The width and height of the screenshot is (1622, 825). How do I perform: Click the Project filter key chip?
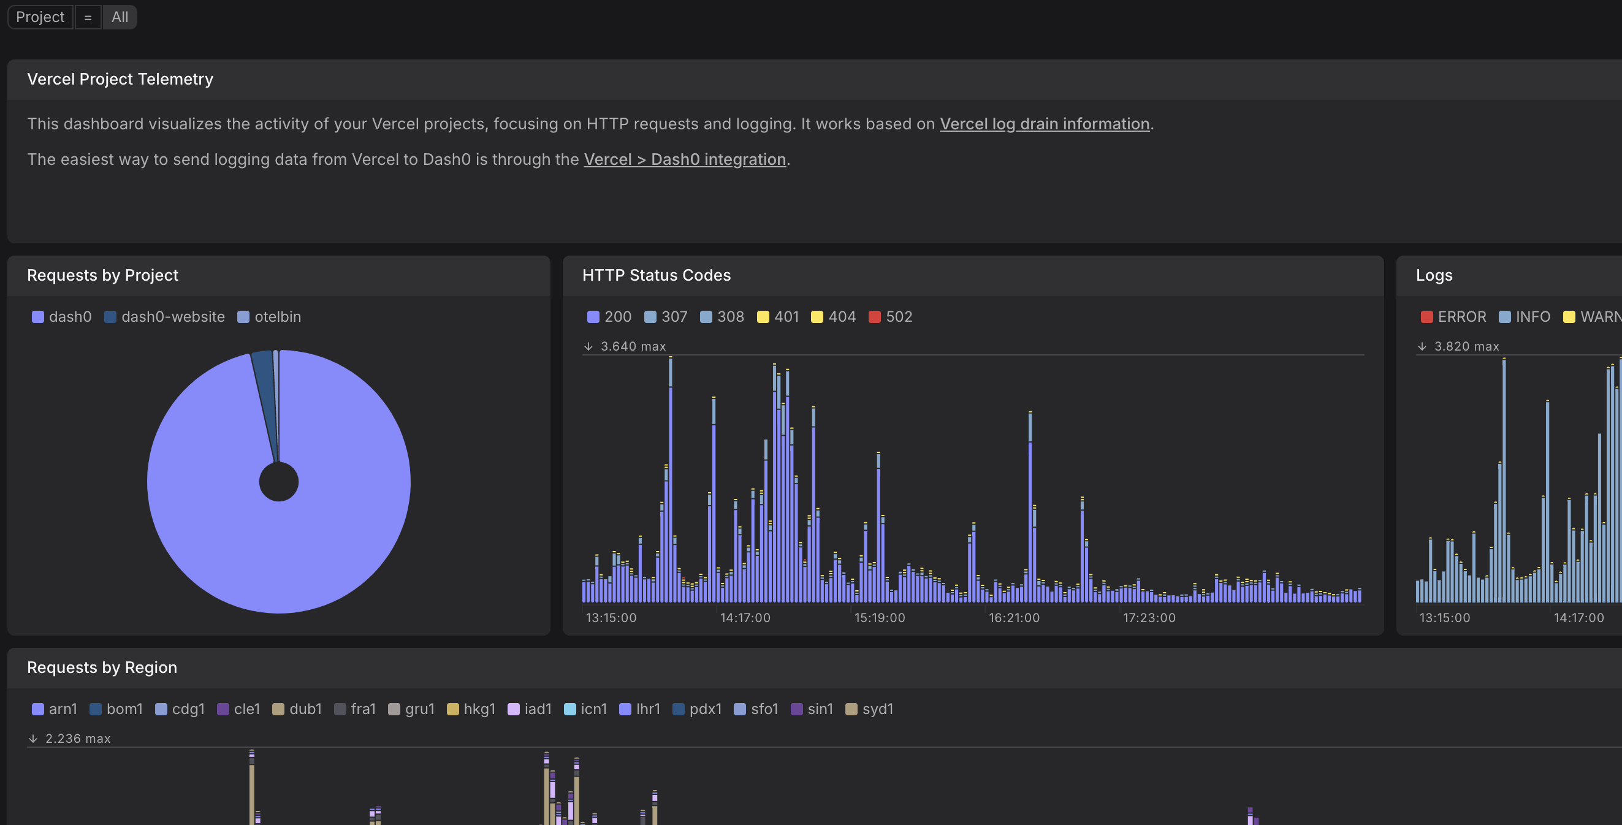point(40,17)
